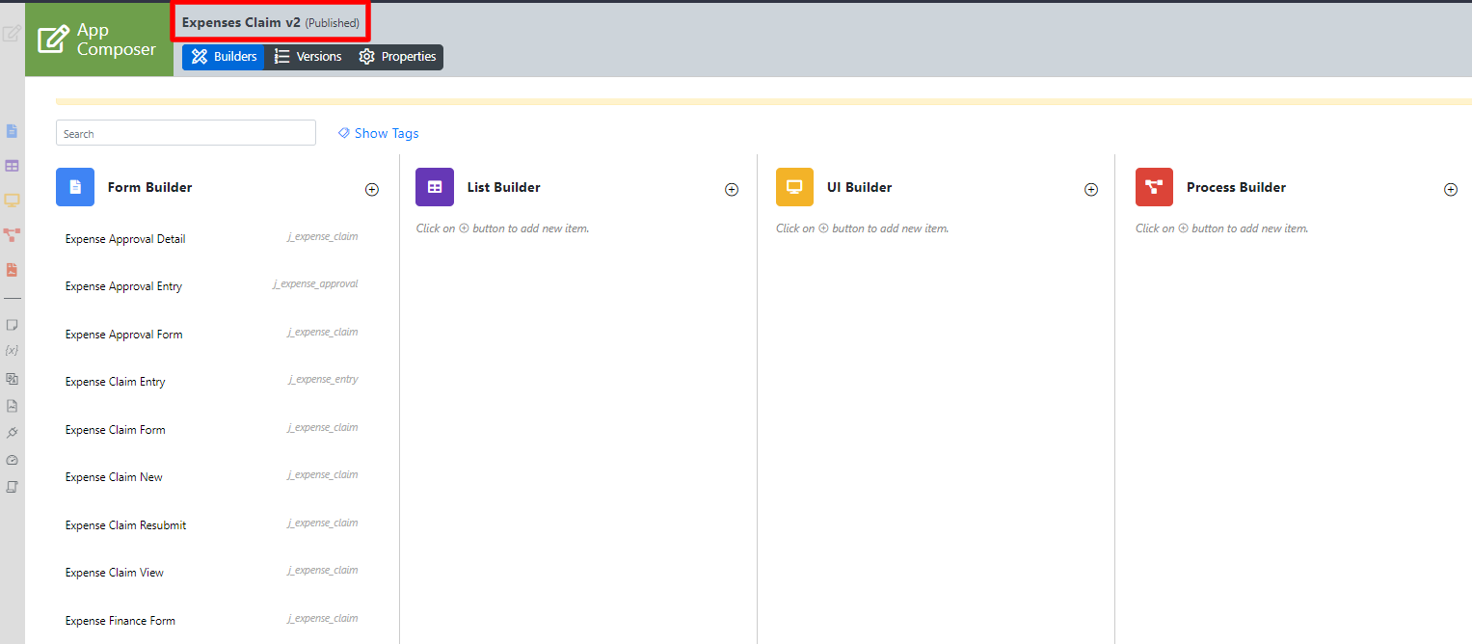Add new item in Form Builder
Image resolution: width=1472 pixels, height=644 pixels.
point(372,190)
